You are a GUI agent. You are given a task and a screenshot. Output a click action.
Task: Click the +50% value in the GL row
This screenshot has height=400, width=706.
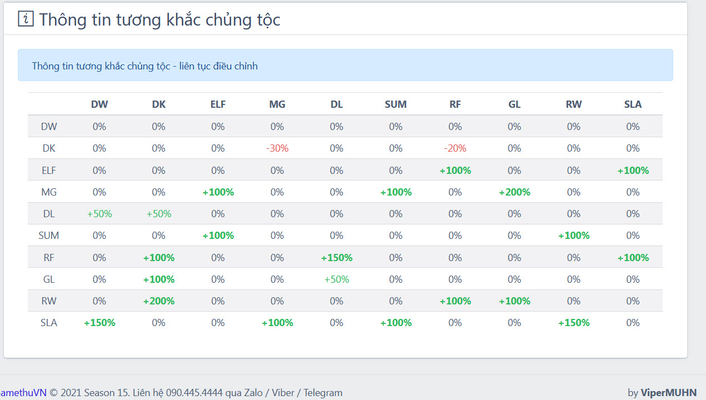point(337,279)
